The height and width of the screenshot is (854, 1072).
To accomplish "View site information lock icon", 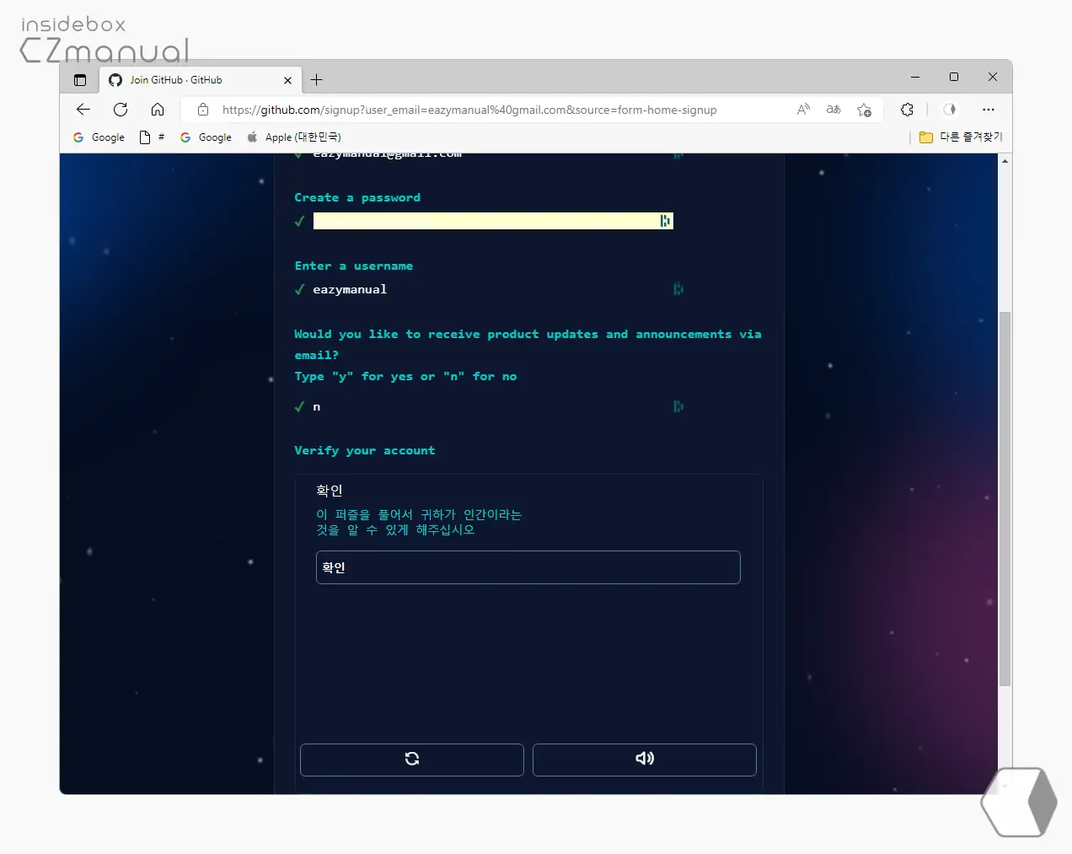I will coord(203,110).
